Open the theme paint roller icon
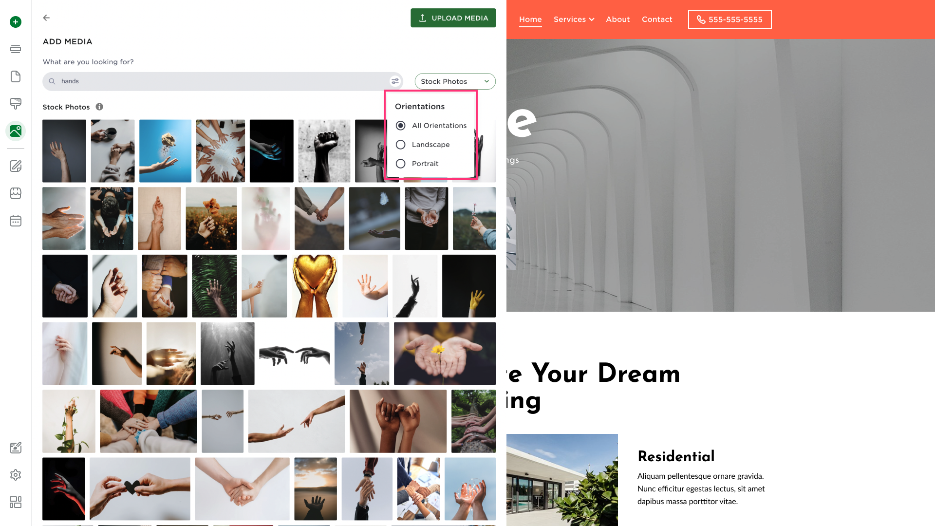 click(16, 103)
